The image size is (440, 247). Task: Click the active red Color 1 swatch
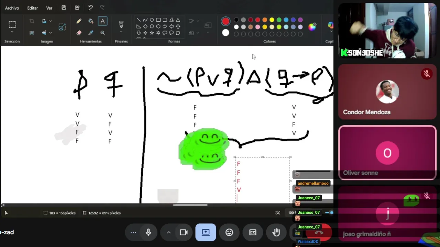(225, 21)
